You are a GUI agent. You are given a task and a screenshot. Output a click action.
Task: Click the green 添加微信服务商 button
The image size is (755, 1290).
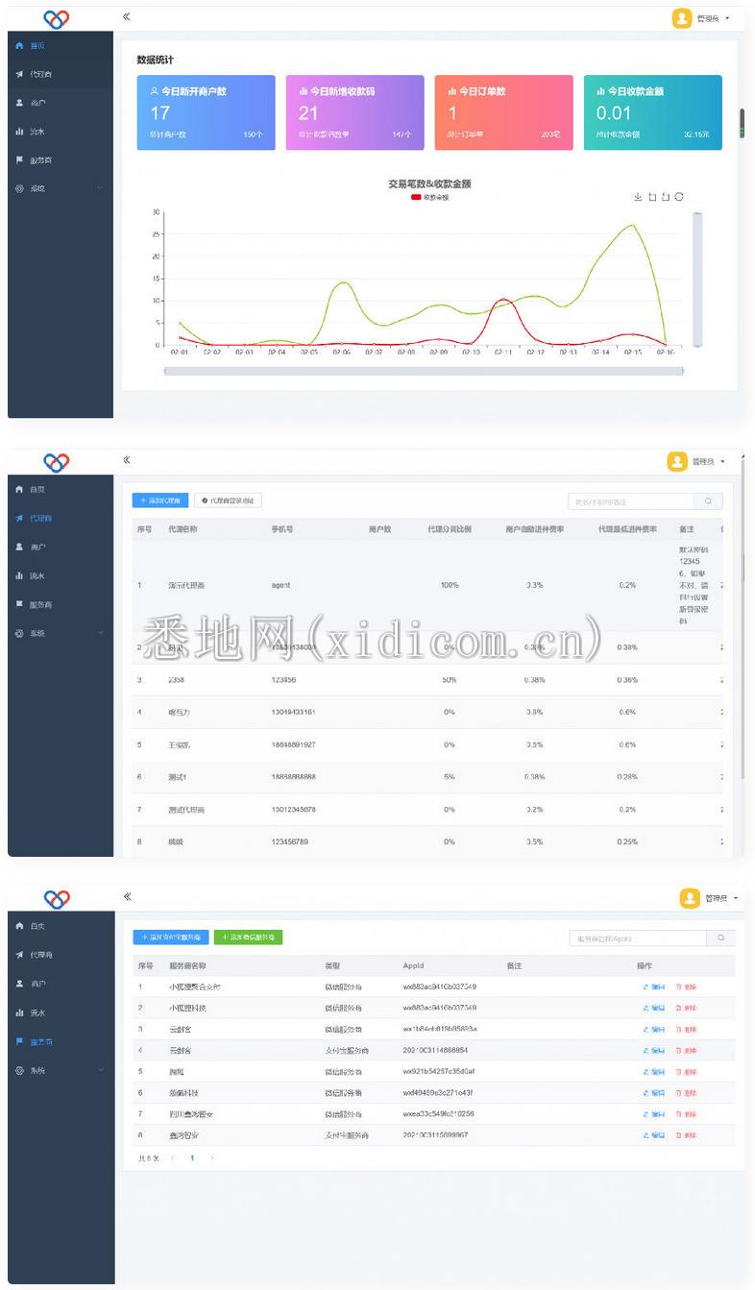(x=249, y=937)
